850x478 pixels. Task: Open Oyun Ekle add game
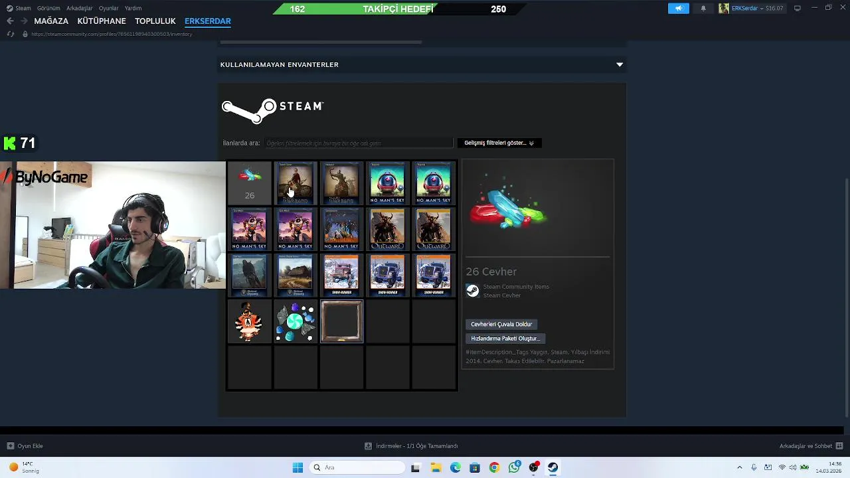tap(25, 446)
